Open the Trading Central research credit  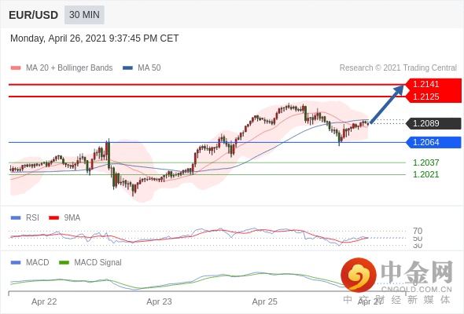398,68
